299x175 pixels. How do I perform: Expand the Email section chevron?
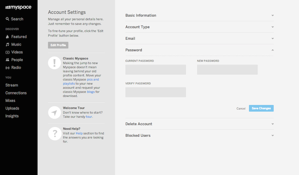(273, 38)
